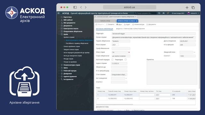Viewport: 205px width, 115px height.
Task: Click the Номенклатура toolbar button
Action: [138, 24]
